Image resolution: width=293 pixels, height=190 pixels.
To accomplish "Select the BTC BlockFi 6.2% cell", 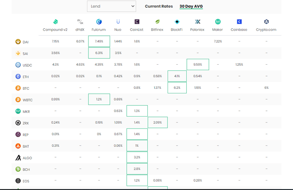I will point(177,87).
